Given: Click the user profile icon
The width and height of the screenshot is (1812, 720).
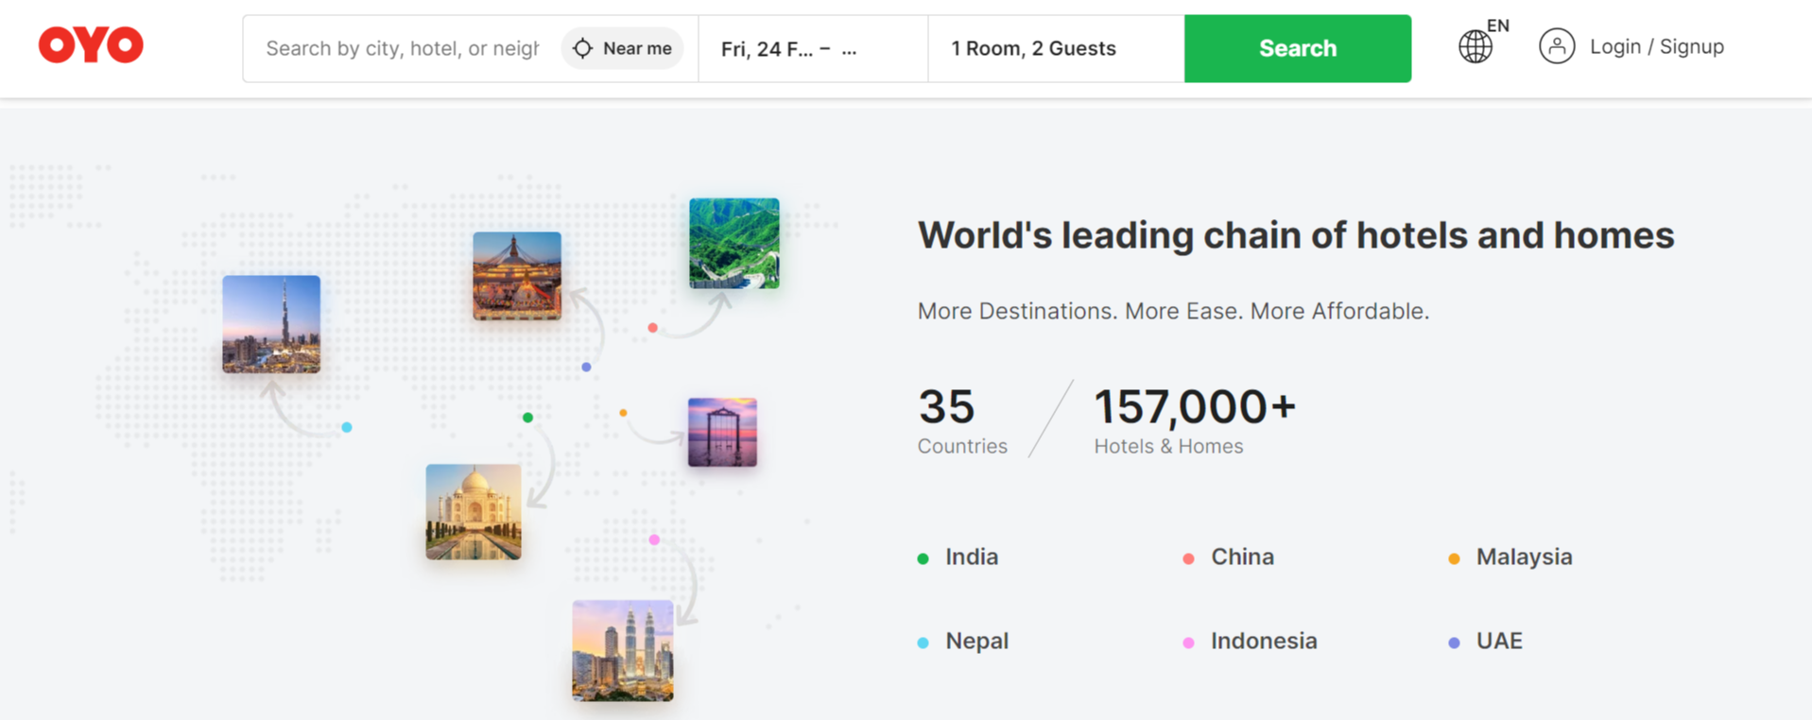Looking at the screenshot, I should coord(1556,46).
